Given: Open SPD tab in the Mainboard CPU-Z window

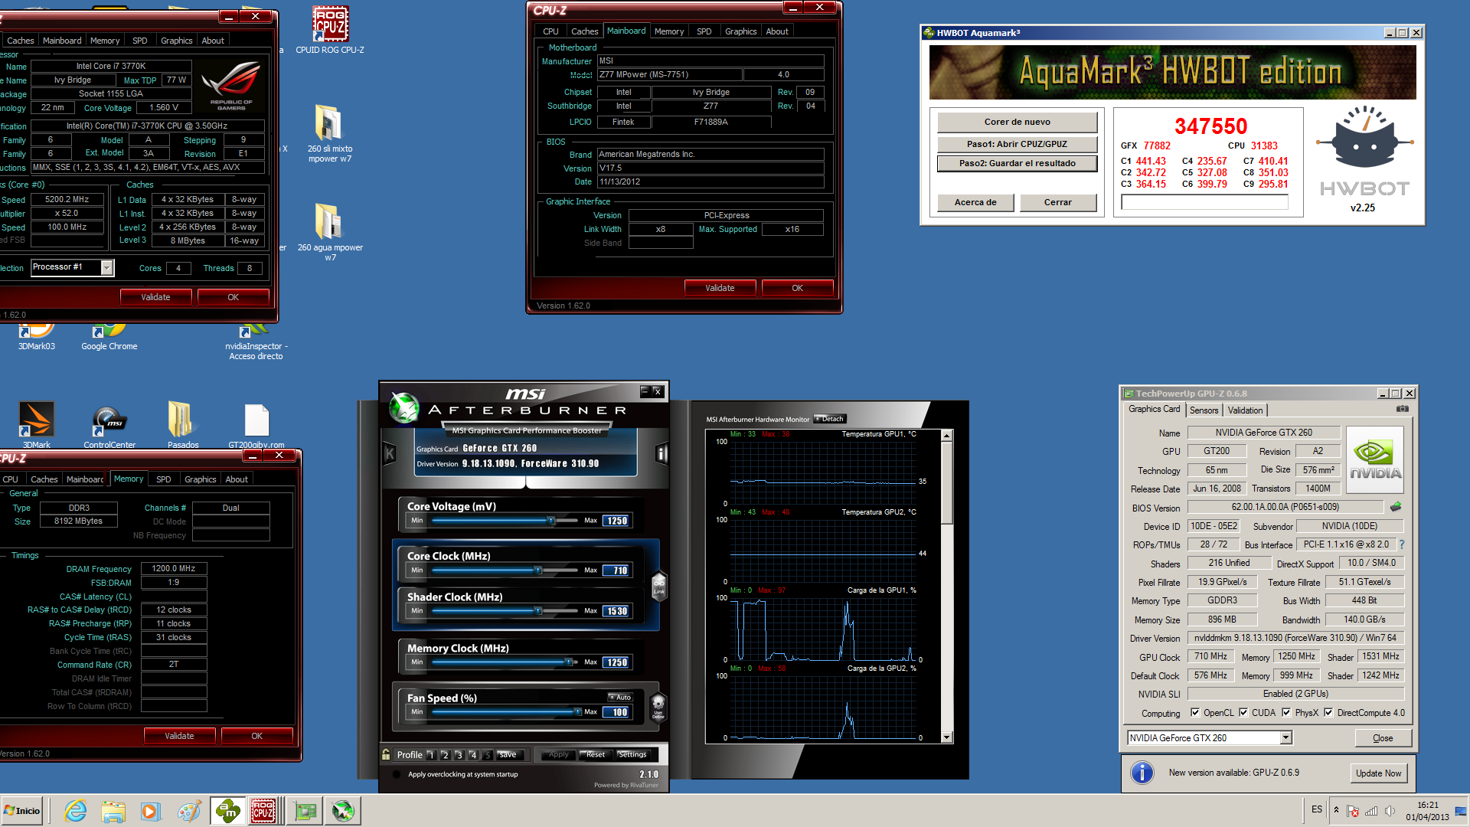Looking at the screenshot, I should pyautogui.click(x=704, y=31).
